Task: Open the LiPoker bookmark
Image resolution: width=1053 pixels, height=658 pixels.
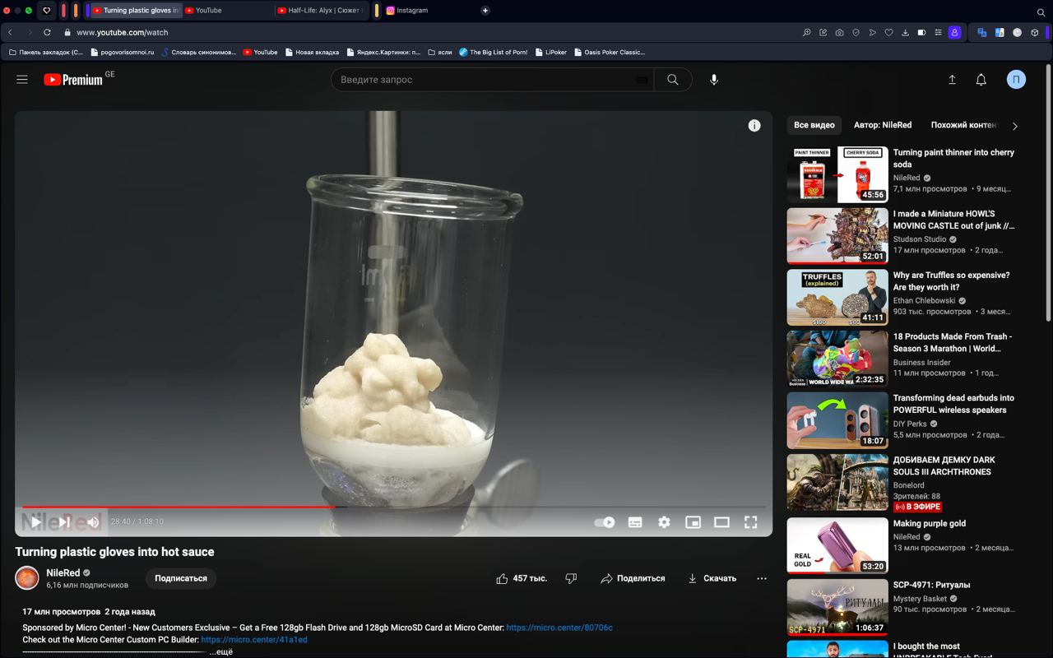Action: click(x=550, y=52)
